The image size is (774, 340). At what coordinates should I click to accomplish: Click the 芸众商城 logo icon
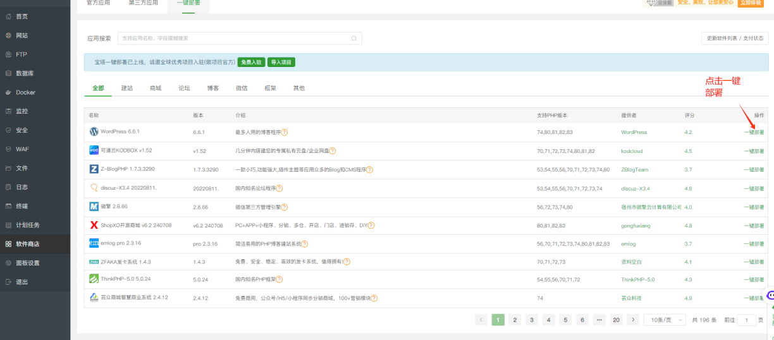94,298
